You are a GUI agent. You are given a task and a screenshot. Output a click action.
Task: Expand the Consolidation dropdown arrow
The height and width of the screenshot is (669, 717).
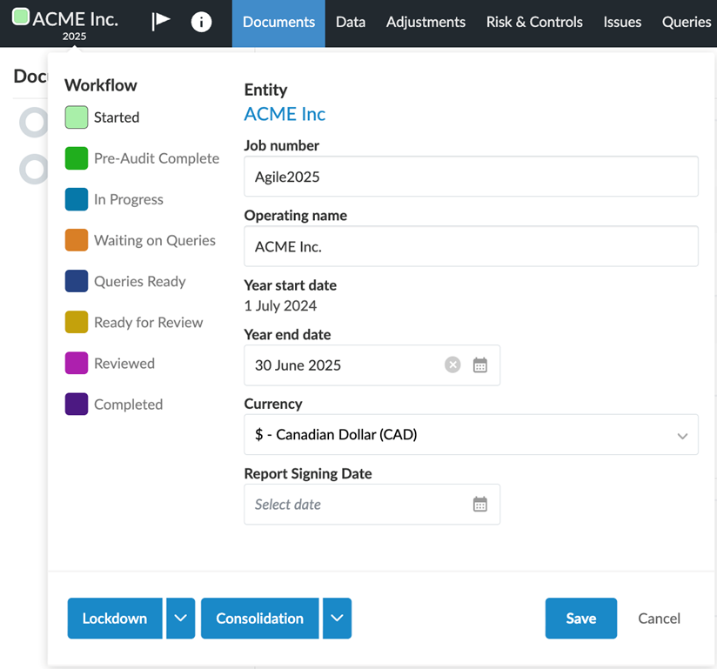pos(337,619)
